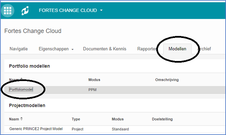Open the app launcher grid icon
Image resolution: width=226 pixels, height=135 pixels.
tap(8, 11)
